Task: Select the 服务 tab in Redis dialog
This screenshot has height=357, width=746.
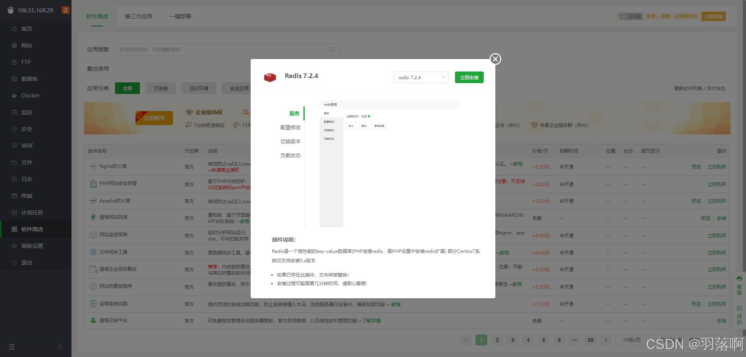Action: (x=294, y=113)
